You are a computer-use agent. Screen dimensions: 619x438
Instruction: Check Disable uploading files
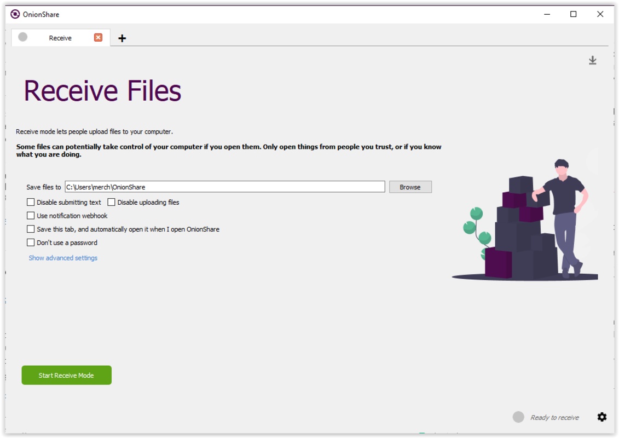(111, 202)
